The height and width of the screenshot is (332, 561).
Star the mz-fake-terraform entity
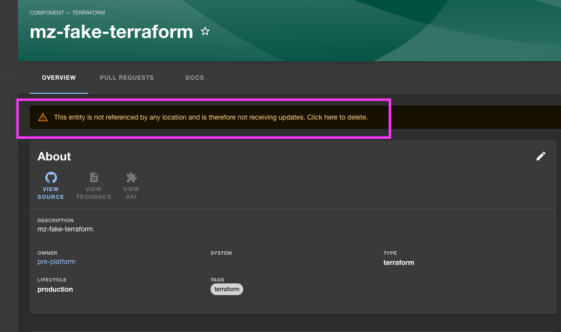(205, 31)
